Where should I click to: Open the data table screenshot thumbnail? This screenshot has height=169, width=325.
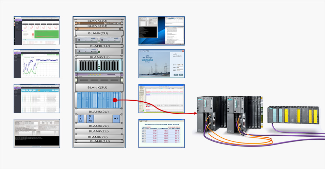coord(36,99)
